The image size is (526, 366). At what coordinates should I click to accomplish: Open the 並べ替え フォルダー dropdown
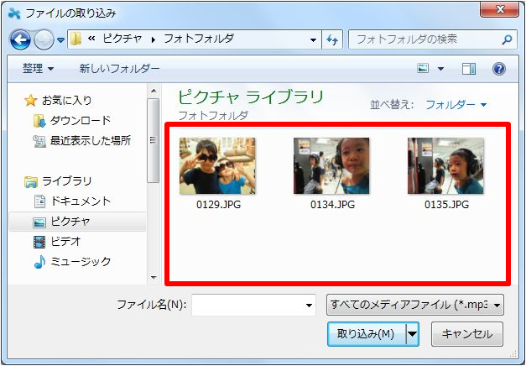456,105
